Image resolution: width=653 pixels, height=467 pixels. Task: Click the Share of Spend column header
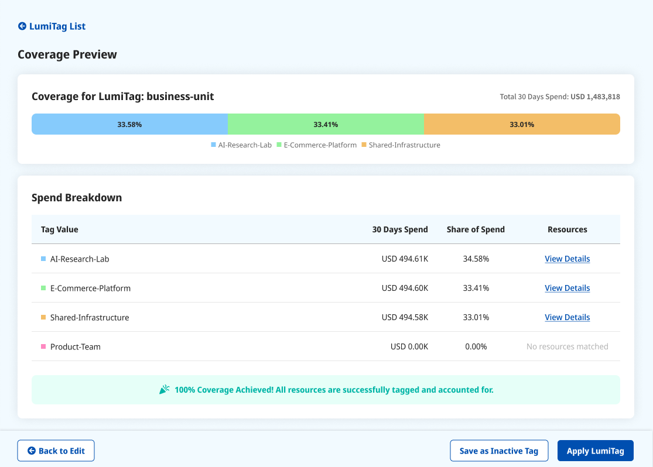(476, 229)
